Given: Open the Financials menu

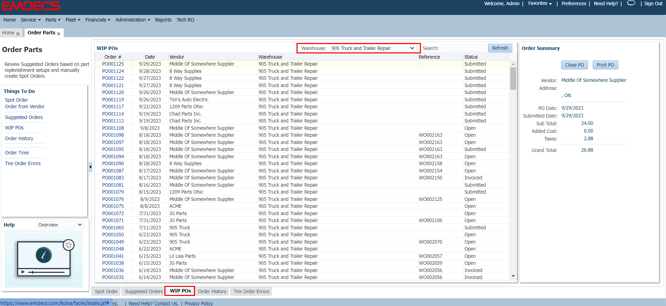Looking at the screenshot, I should pos(98,20).
